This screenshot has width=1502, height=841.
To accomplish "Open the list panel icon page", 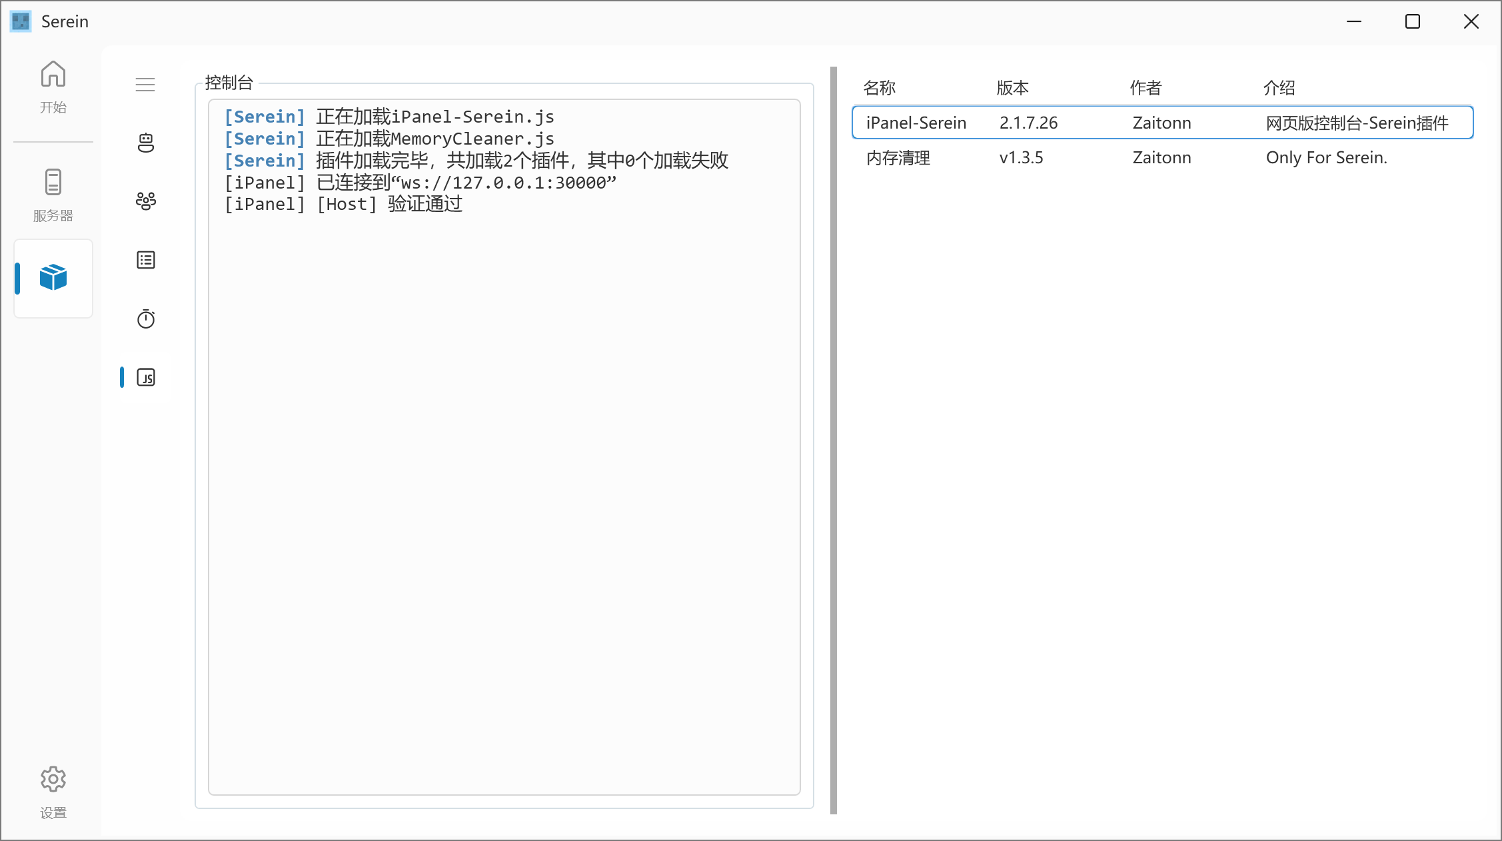I will [145, 260].
